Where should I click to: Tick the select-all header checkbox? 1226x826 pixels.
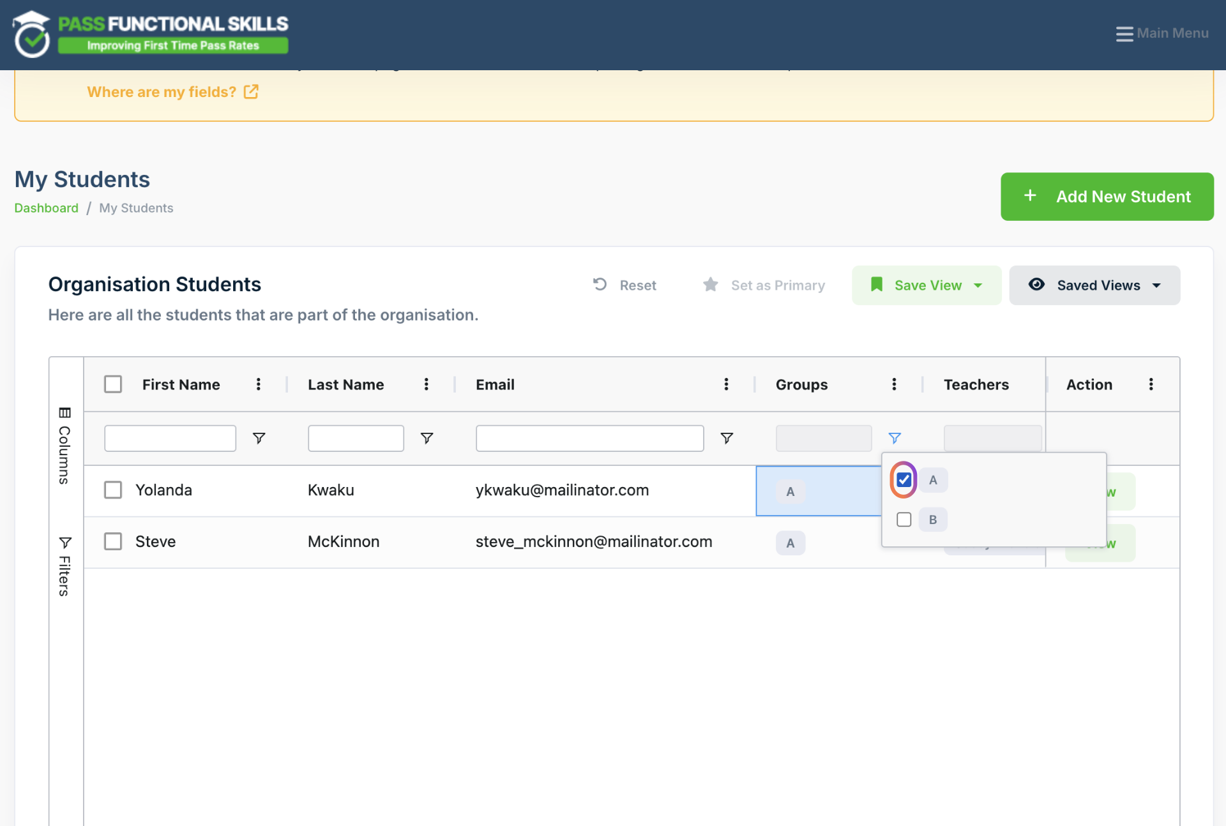pyautogui.click(x=113, y=384)
